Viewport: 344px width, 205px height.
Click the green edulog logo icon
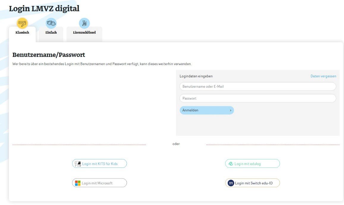click(231, 164)
